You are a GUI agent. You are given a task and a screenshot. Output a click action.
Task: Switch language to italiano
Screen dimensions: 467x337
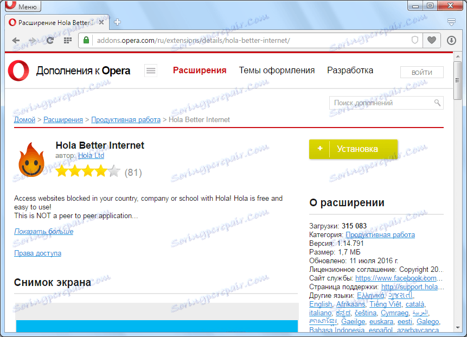tap(320, 313)
